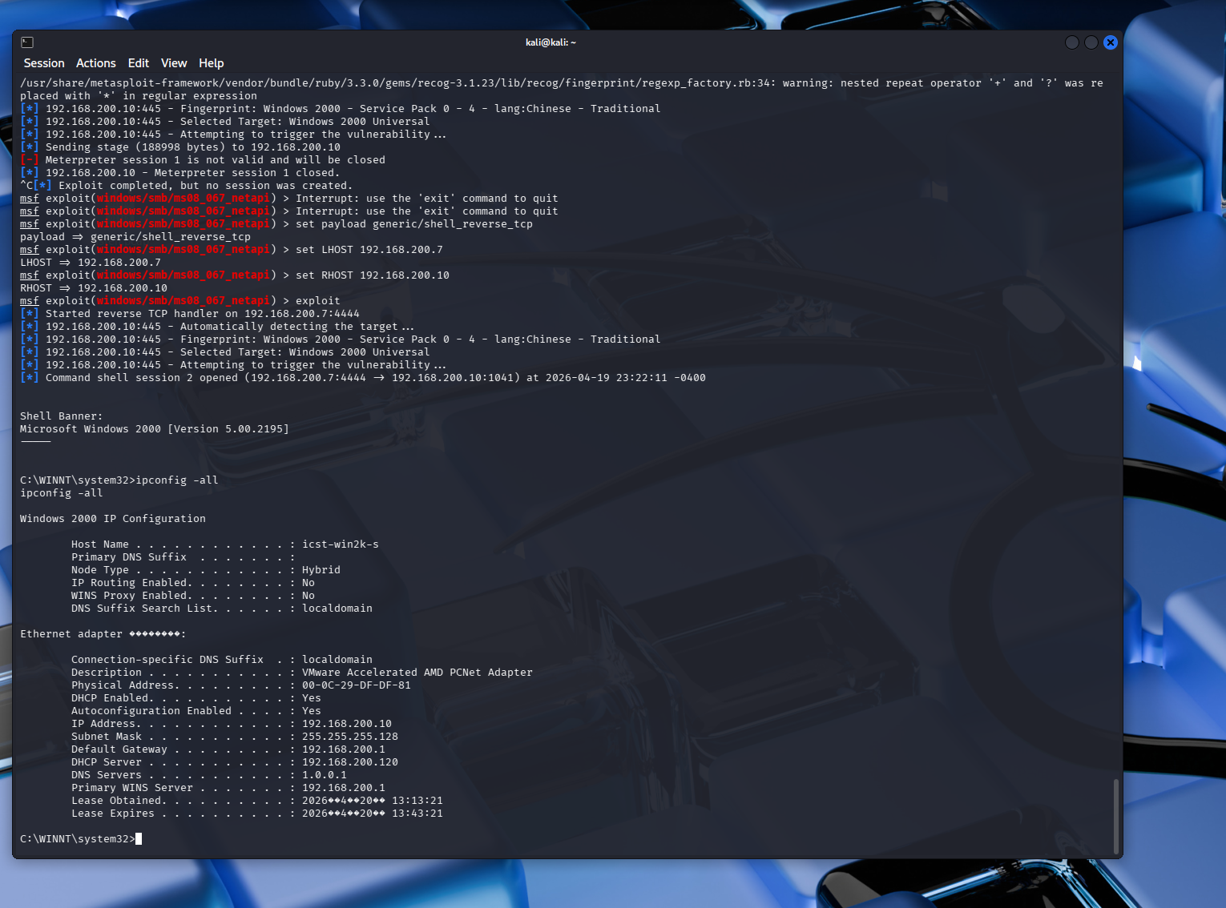Open the View menu
The height and width of the screenshot is (908, 1226).
(174, 63)
